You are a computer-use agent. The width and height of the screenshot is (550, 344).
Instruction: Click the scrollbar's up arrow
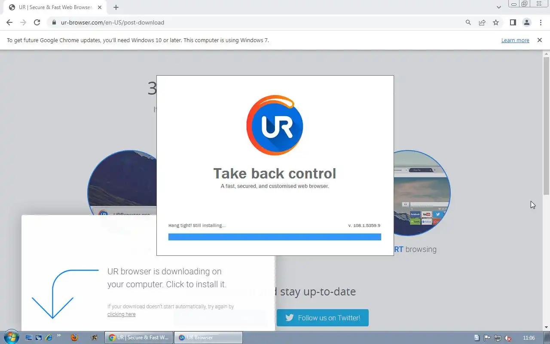coord(546,53)
